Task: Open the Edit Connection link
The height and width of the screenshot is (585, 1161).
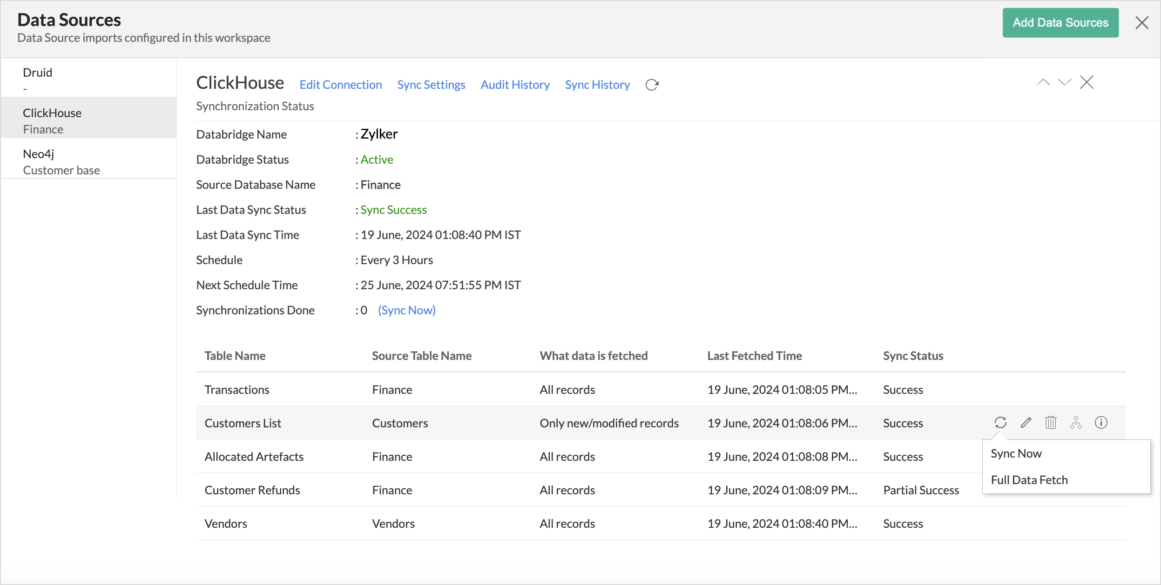Action: pyautogui.click(x=340, y=85)
